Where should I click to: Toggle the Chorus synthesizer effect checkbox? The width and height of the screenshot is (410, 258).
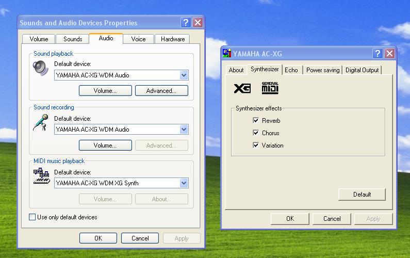(256, 133)
